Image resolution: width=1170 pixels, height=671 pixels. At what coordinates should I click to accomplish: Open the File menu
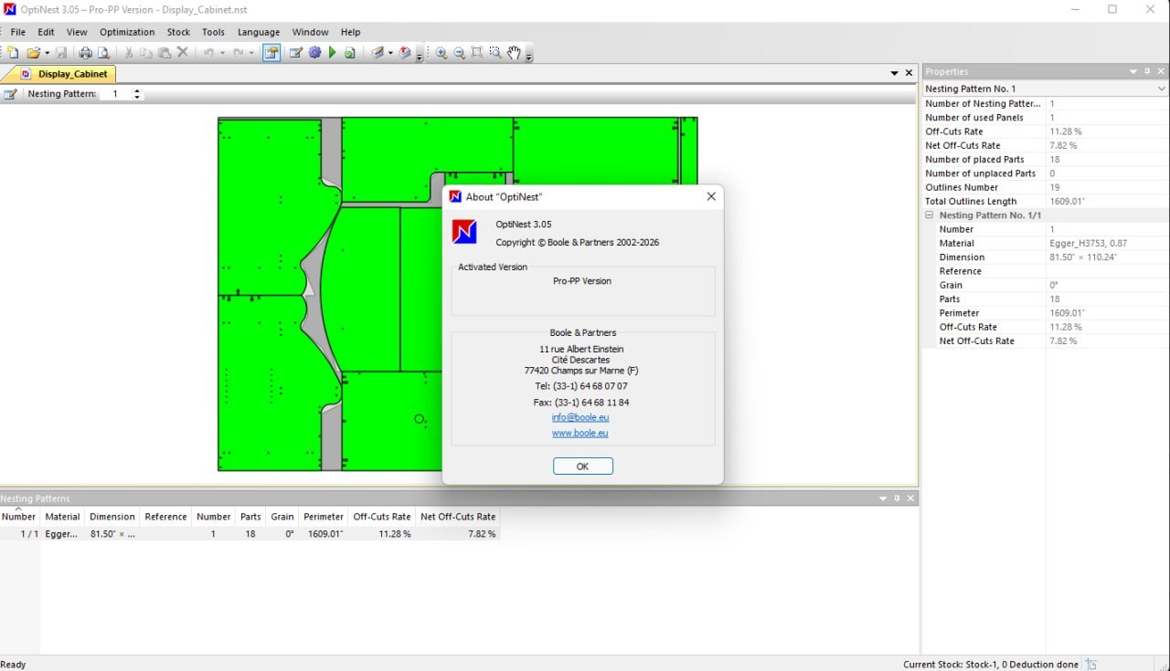click(18, 32)
